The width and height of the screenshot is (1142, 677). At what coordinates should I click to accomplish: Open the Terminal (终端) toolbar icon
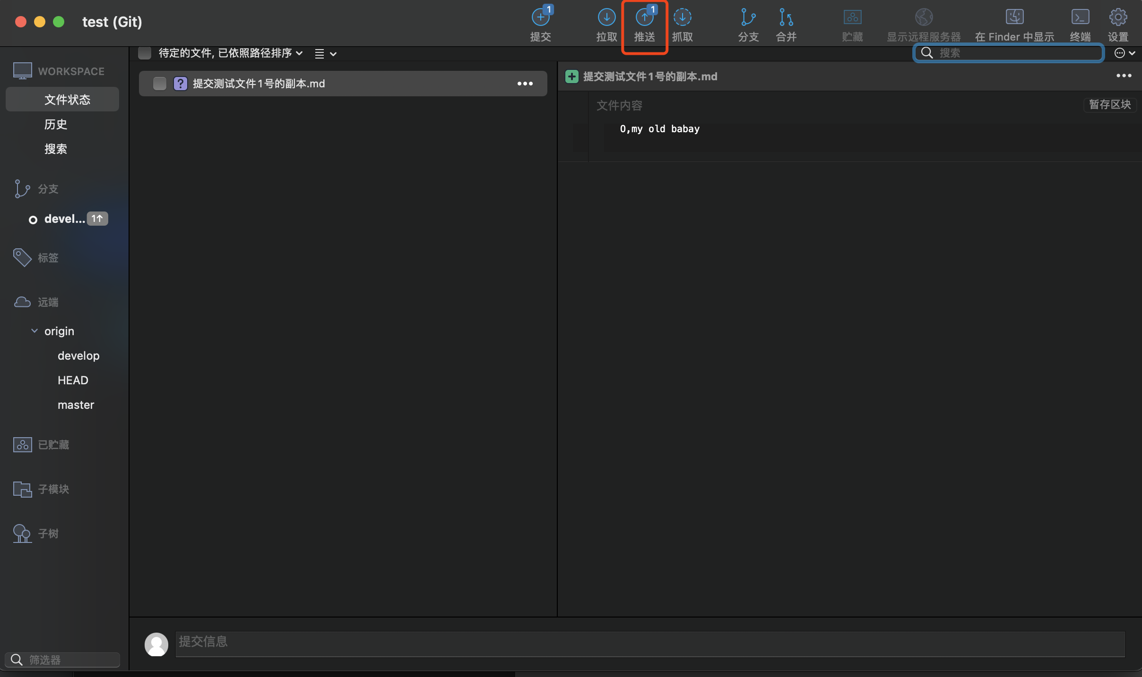point(1080,17)
